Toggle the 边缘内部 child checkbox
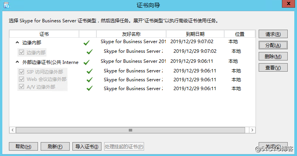297x156 pixels. [x=22, y=52]
